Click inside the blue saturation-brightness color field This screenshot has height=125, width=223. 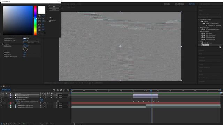click(x=18, y=20)
